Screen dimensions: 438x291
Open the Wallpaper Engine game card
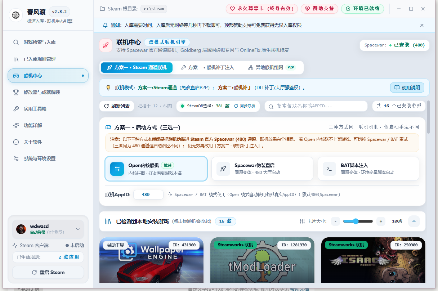click(x=151, y=260)
